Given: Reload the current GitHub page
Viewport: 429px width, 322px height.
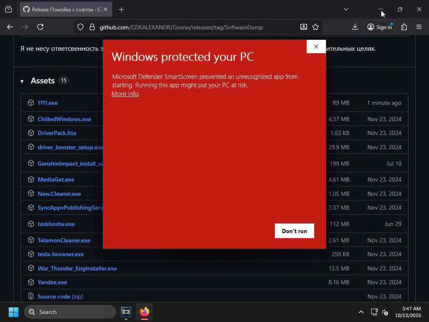Looking at the screenshot, I should point(40,27).
